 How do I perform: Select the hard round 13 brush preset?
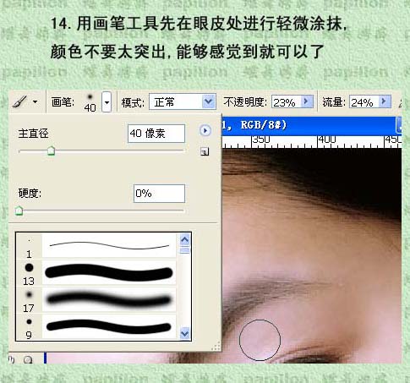pyautogui.click(x=96, y=273)
